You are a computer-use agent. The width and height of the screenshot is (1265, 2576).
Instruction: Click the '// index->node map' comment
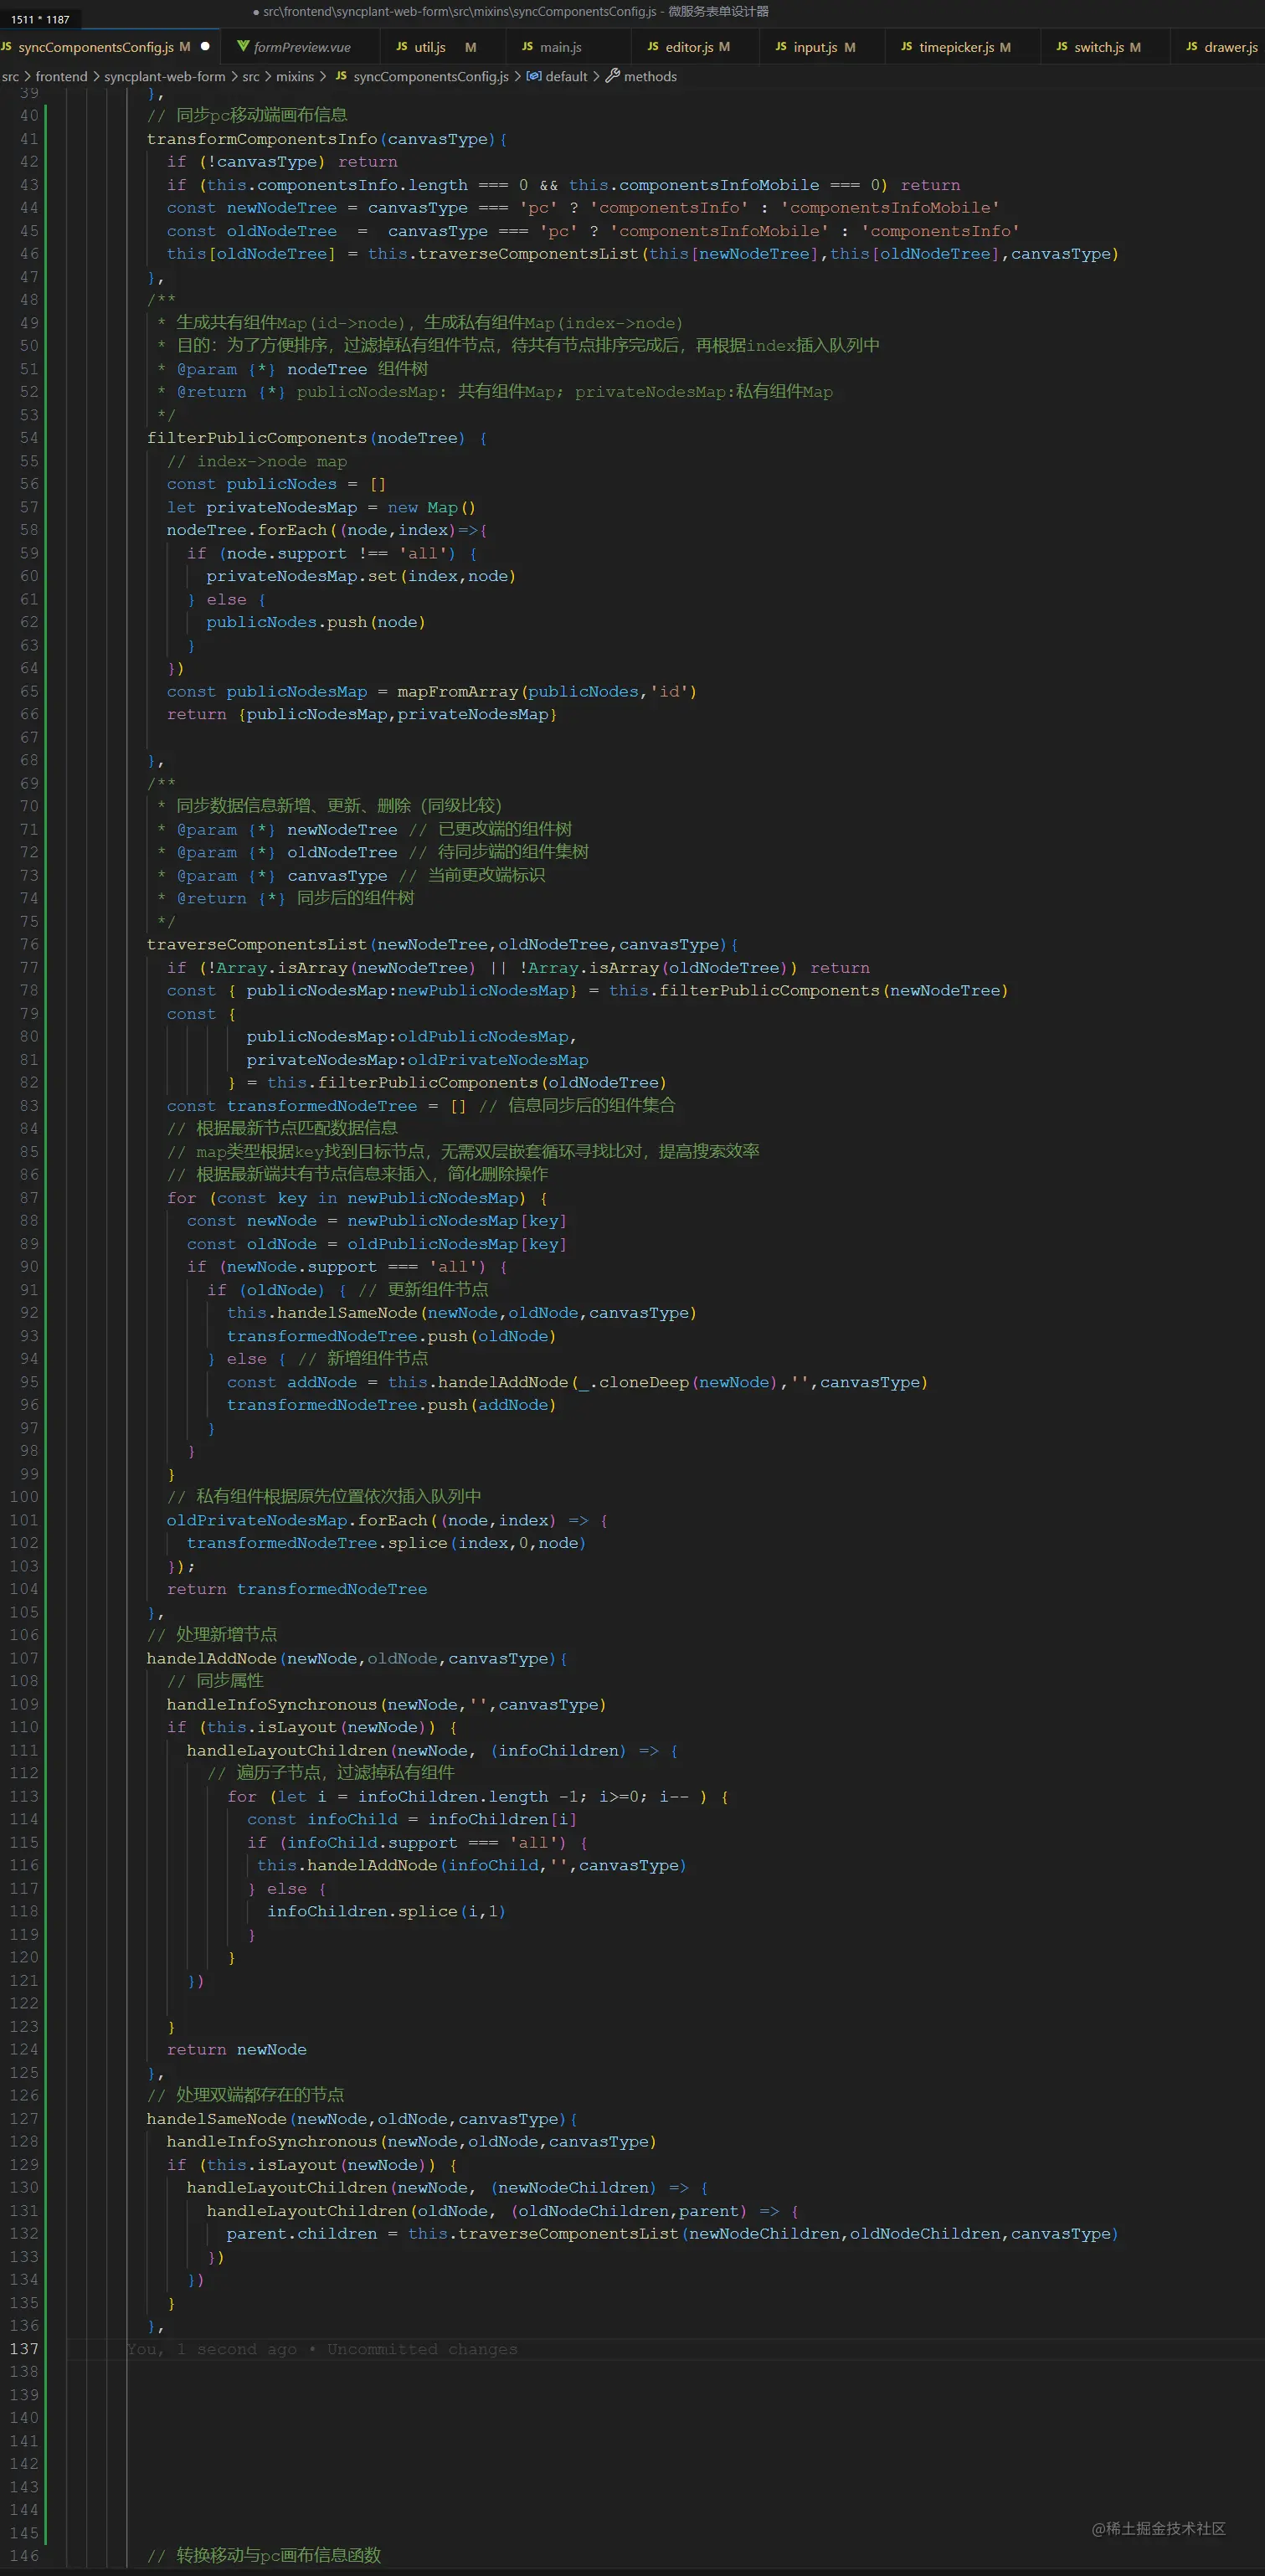257,461
